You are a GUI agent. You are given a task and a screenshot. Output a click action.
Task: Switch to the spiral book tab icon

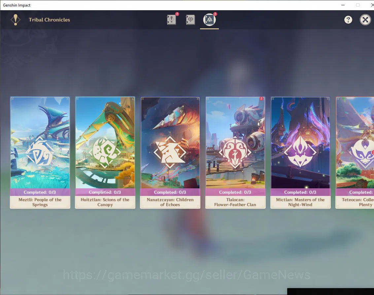click(x=190, y=19)
